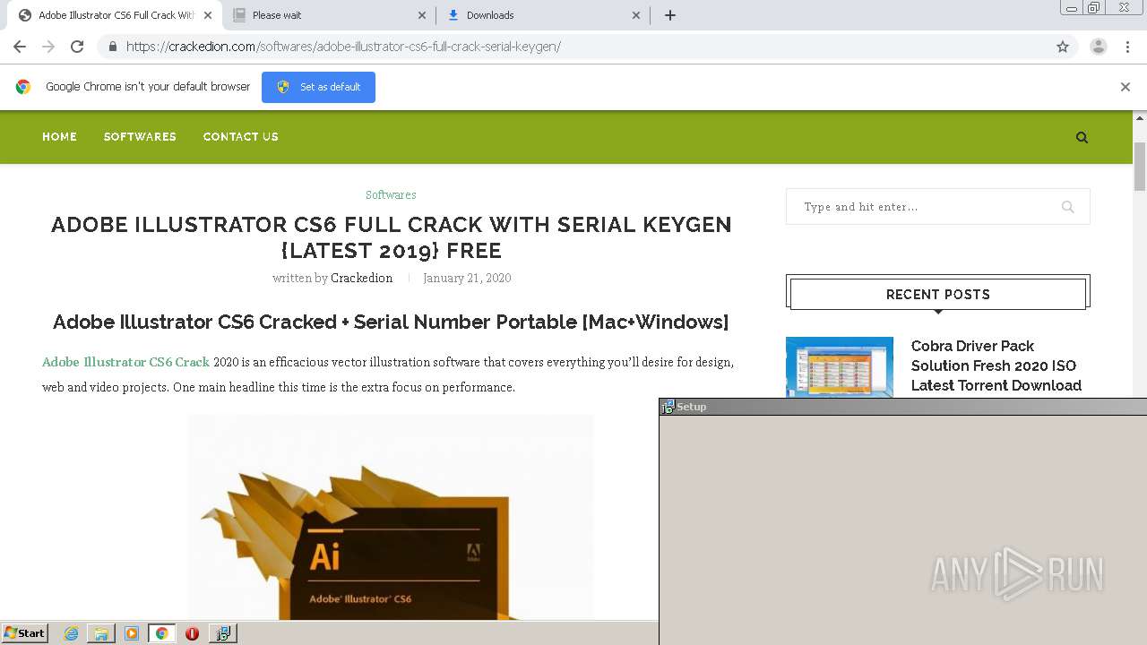Open the HOME menu item
The image size is (1147, 645).
(59, 137)
